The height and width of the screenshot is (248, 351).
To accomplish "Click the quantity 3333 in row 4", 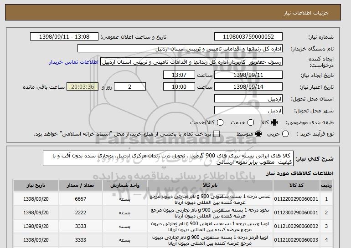I will 81,240.
